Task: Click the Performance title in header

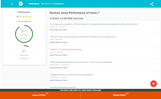Action: click(34, 4)
